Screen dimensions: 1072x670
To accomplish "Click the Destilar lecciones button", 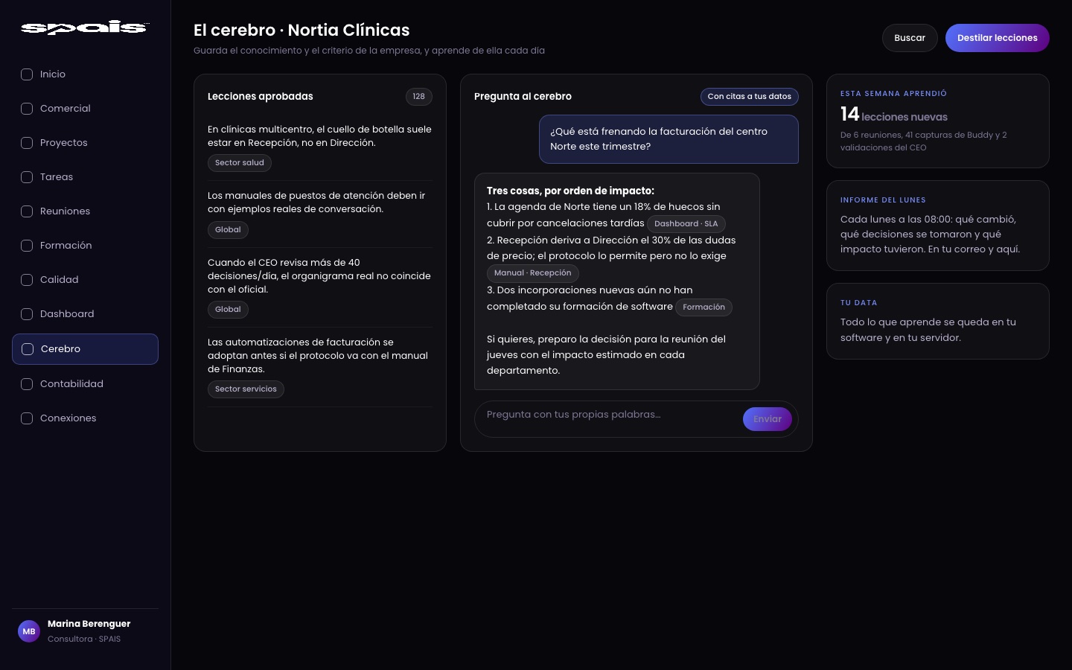I will [998, 38].
